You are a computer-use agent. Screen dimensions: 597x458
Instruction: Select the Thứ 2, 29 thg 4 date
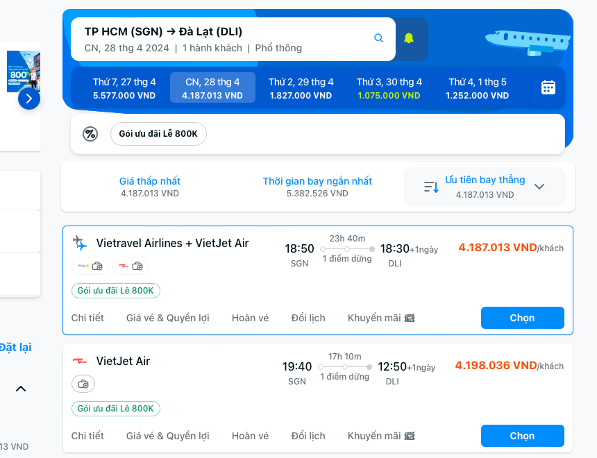(x=301, y=87)
